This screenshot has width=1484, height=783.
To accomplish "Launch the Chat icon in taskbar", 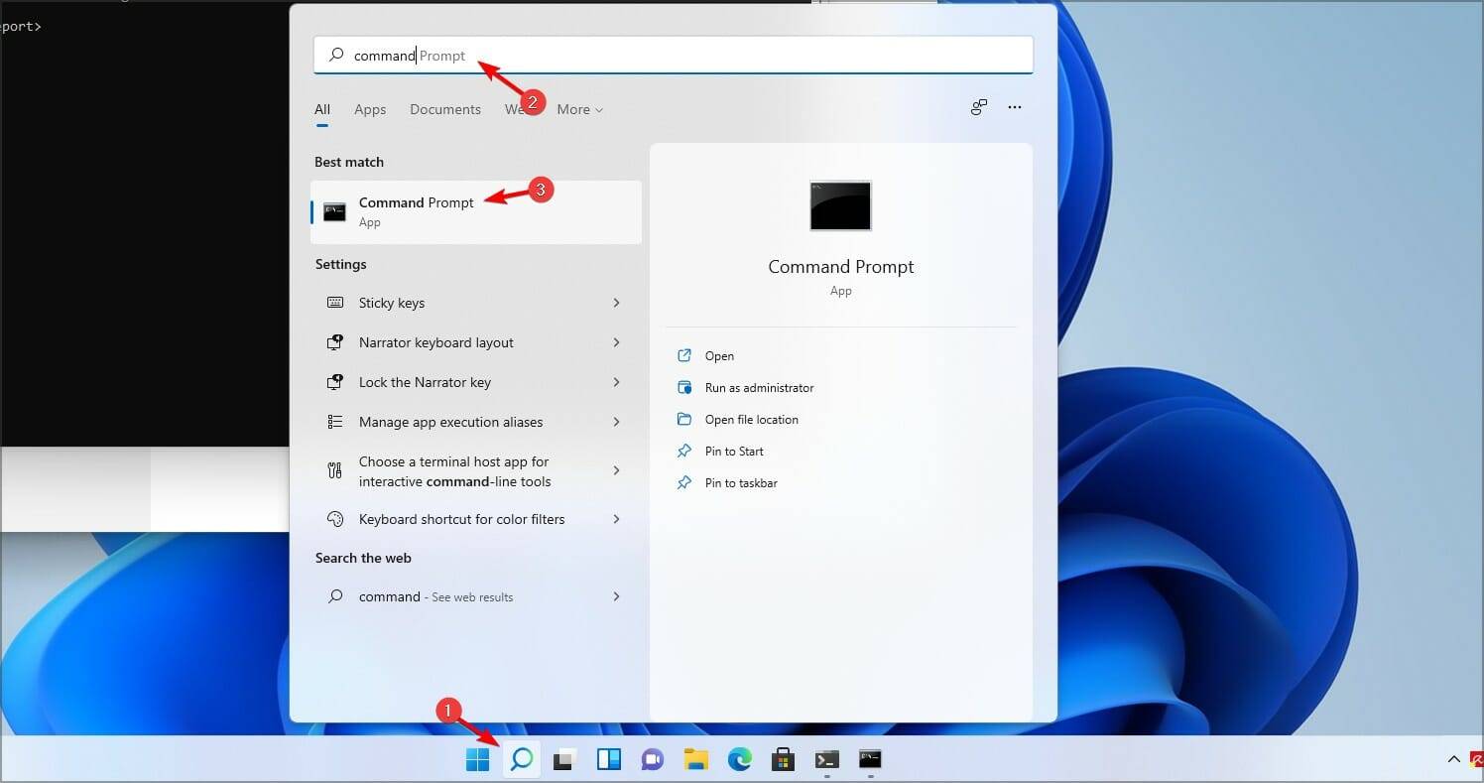I will [x=652, y=760].
